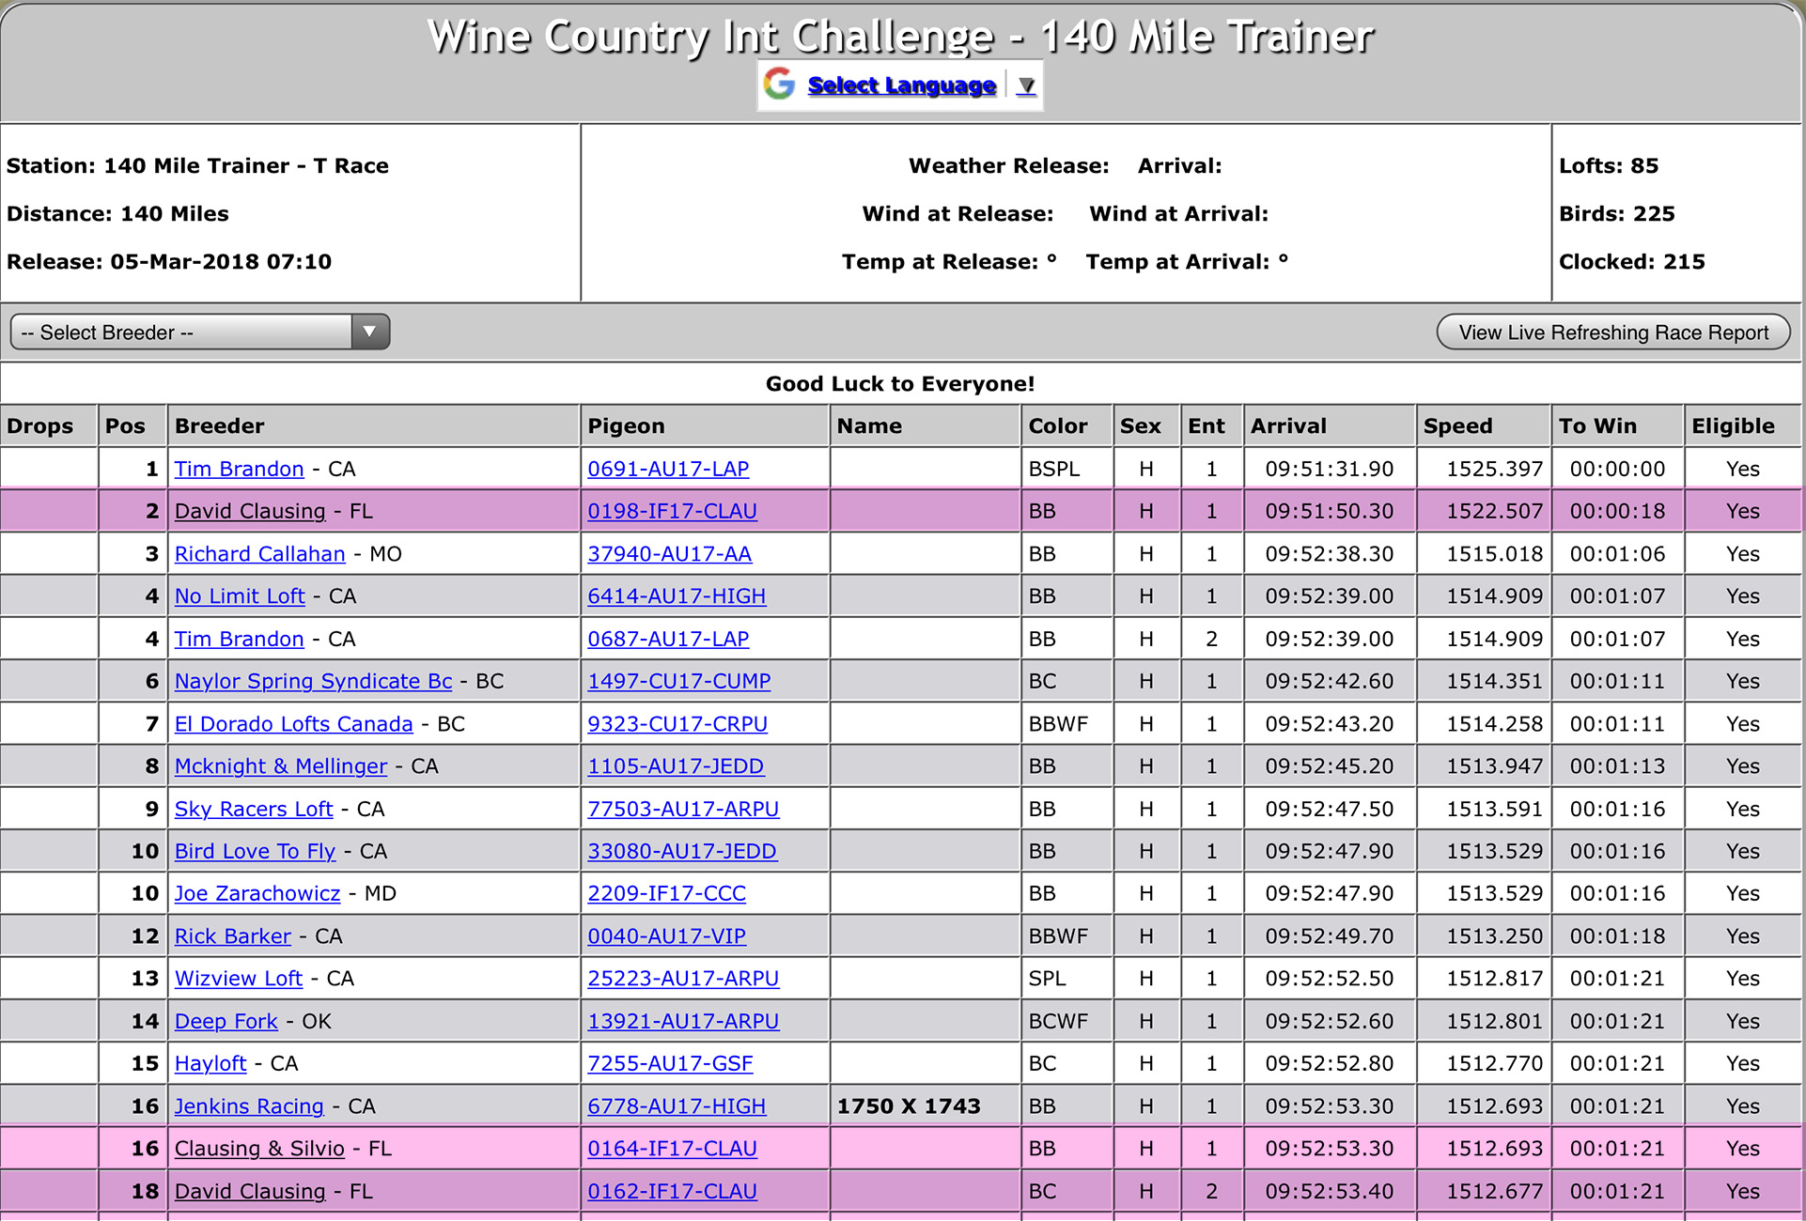
Task: Open the Select Breeder dropdown
Action: pos(183,332)
